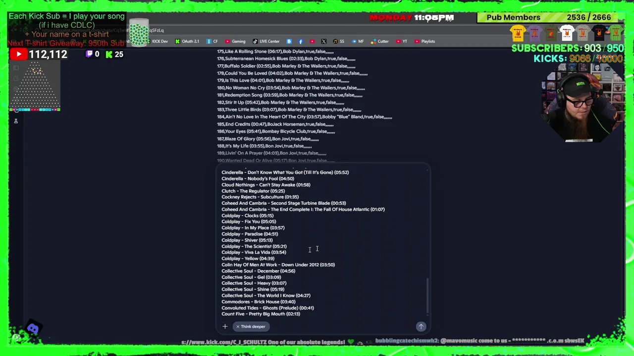Click chat row 186 Your Eyes
The height and width of the screenshot is (356, 634).
coord(276,132)
